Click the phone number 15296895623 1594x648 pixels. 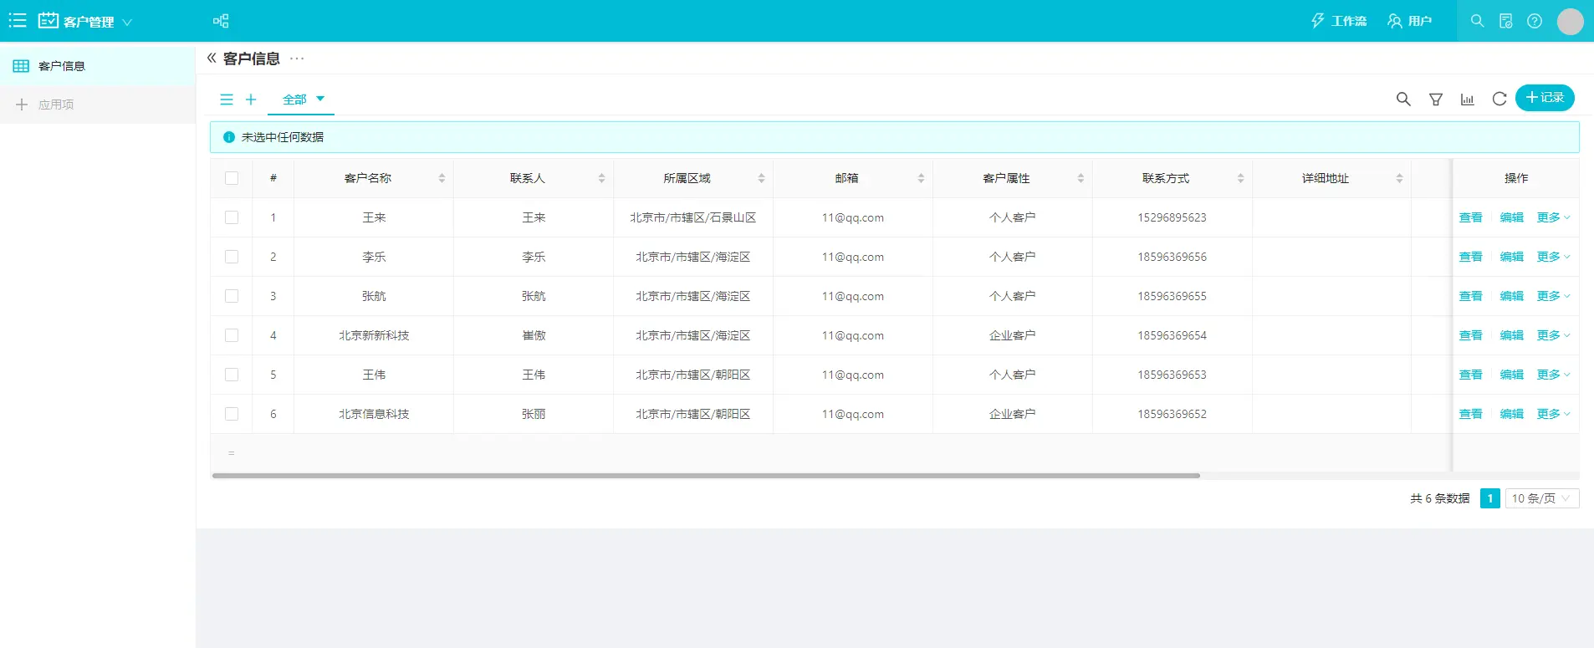click(1172, 217)
